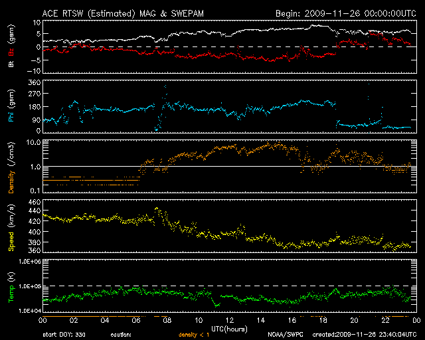425x340 pixels.
Task: Click the '22' hour tick label
Action: (x=385, y=320)
